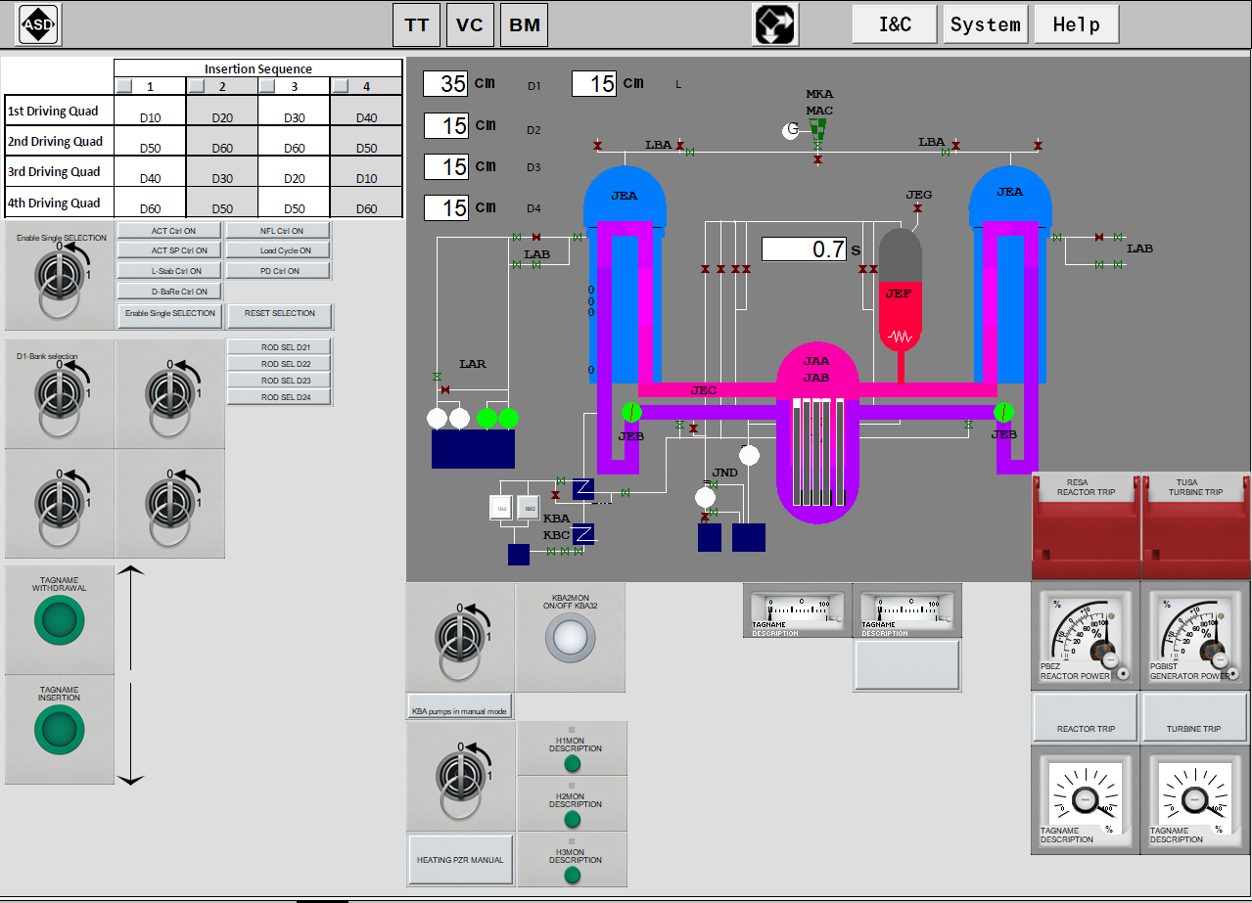Open the BM menu
This screenshot has height=903, width=1252.
tap(525, 24)
